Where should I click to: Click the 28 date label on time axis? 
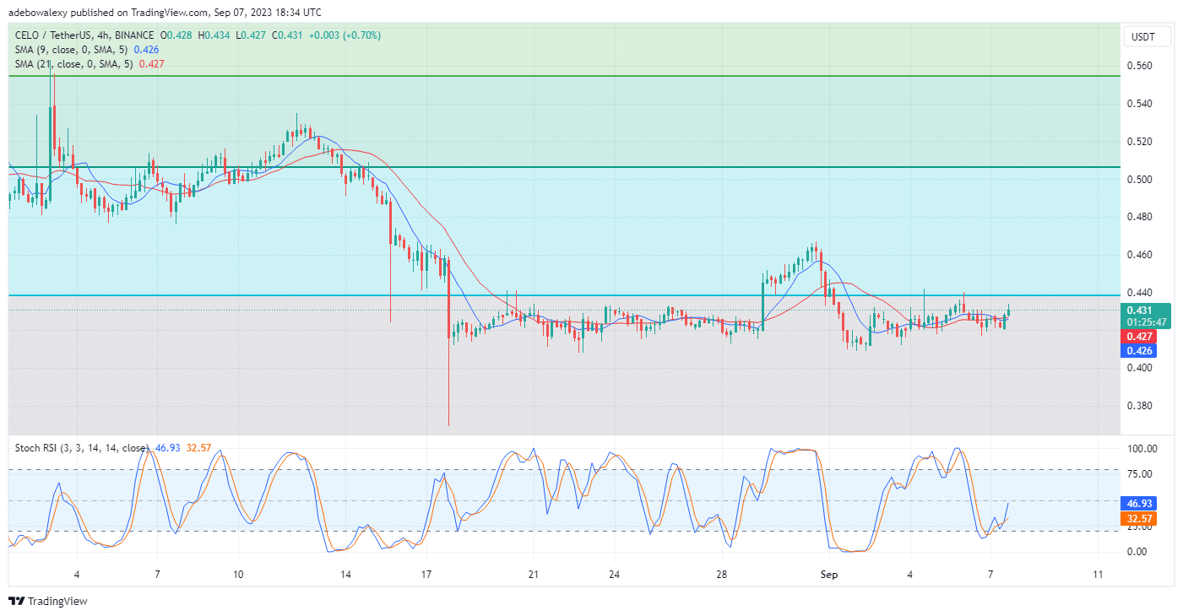coord(722,575)
